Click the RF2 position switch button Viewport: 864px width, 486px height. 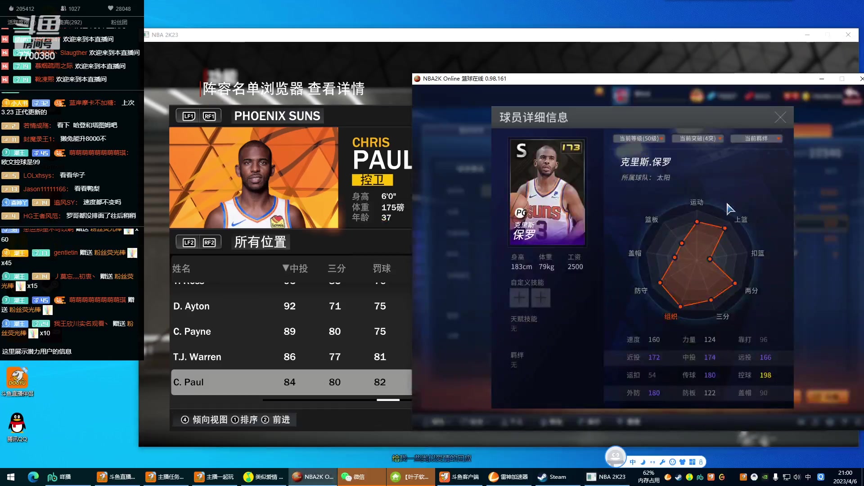click(x=209, y=243)
